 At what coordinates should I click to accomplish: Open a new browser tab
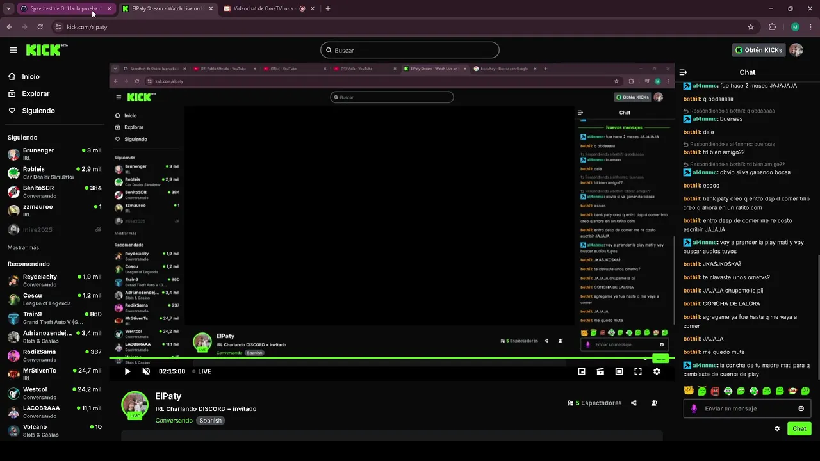coord(328,9)
